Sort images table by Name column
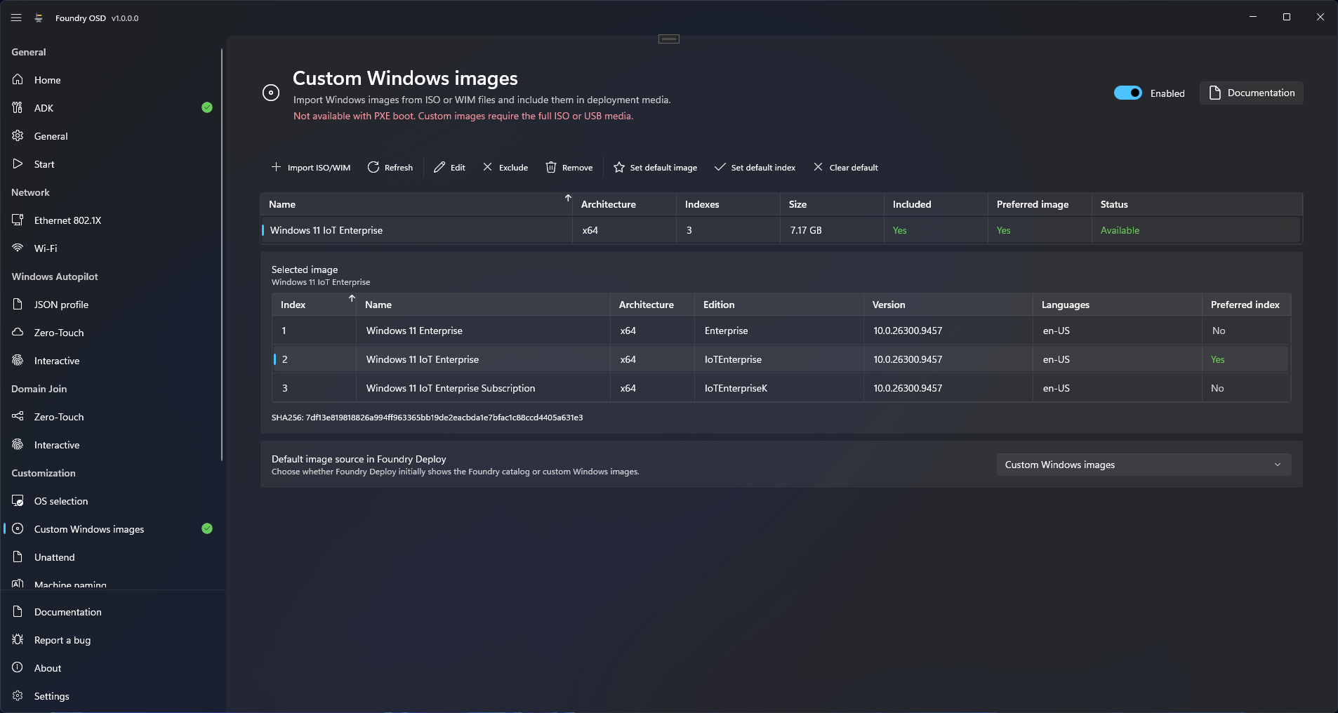This screenshot has width=1338, height=713. click(416, 204)
